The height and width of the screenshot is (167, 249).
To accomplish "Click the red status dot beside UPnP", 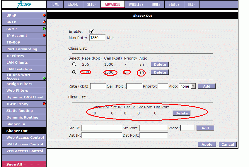I will 44,15.
